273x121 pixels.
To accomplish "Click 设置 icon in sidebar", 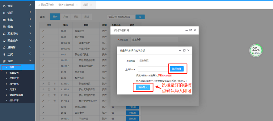I will point(4,61).
